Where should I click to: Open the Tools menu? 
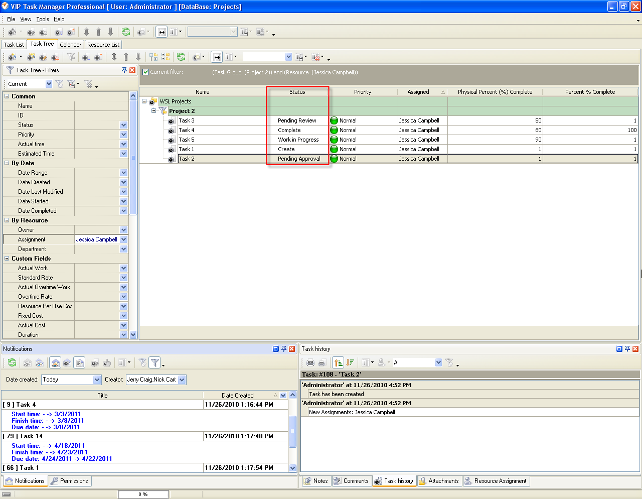(x=43, y=19)
